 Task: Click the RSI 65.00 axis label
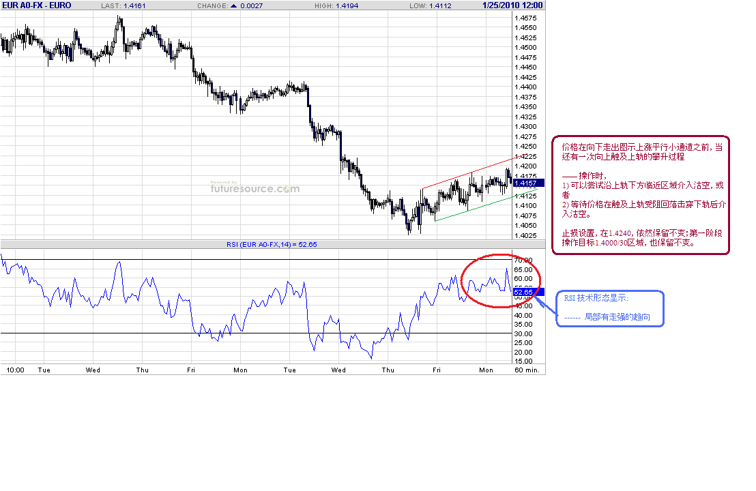[x=523, y=270]
